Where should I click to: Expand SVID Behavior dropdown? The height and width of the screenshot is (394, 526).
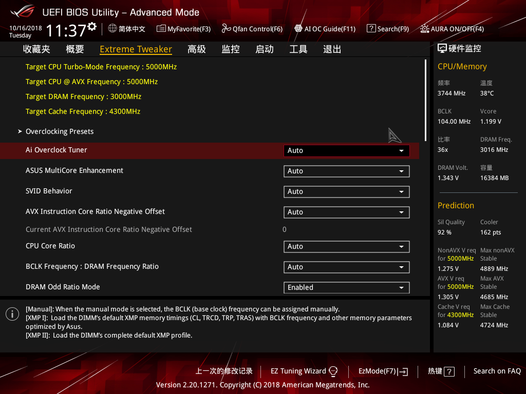[x=346, y=192]
